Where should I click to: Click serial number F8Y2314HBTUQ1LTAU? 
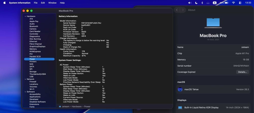pyautogui.click(x=91, y=23)
